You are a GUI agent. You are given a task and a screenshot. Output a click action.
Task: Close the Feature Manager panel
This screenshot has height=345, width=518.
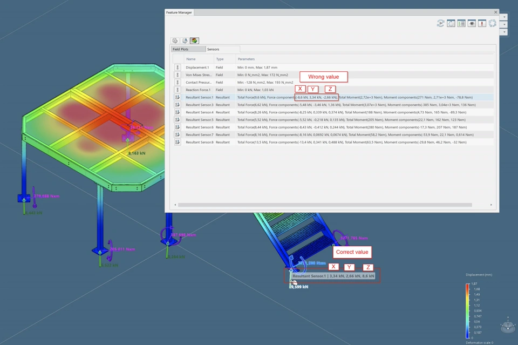point(495,12)
